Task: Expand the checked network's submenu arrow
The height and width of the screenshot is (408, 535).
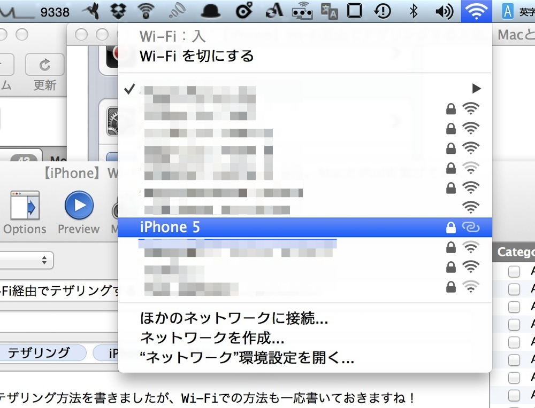Action: tap(476, 89)
